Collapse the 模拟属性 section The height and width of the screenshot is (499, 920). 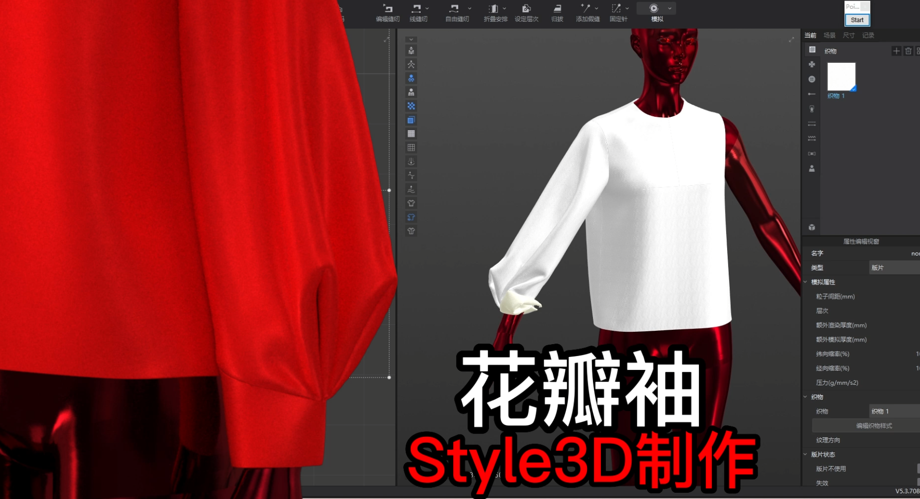pos(805,282)
